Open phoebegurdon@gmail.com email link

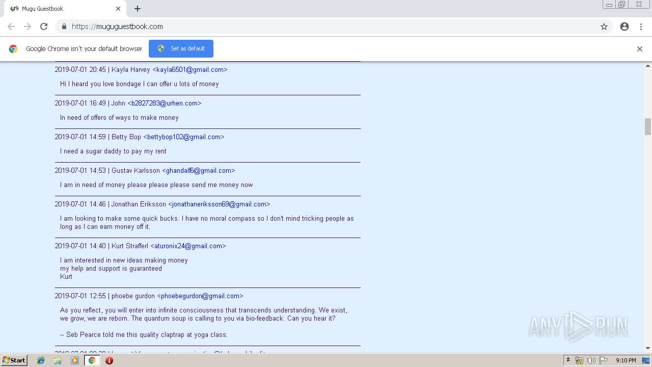[200, 296]
